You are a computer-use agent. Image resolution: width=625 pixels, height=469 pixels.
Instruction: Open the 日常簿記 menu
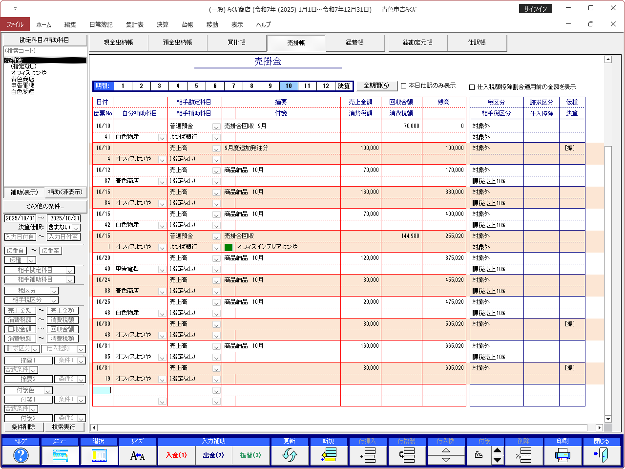101,24
